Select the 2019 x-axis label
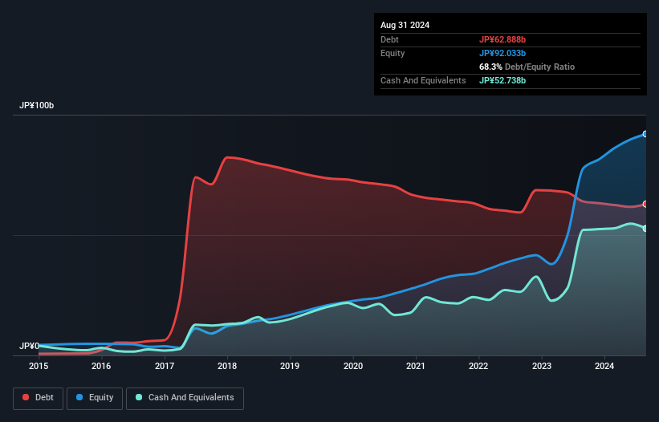Screen dimensions: 659x422 [x=290, y=366]
